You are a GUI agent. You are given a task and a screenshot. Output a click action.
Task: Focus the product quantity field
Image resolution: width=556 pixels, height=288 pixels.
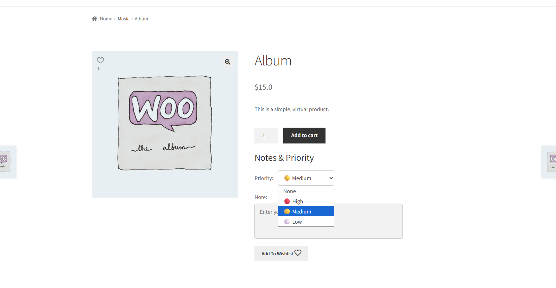coord(266,135)
